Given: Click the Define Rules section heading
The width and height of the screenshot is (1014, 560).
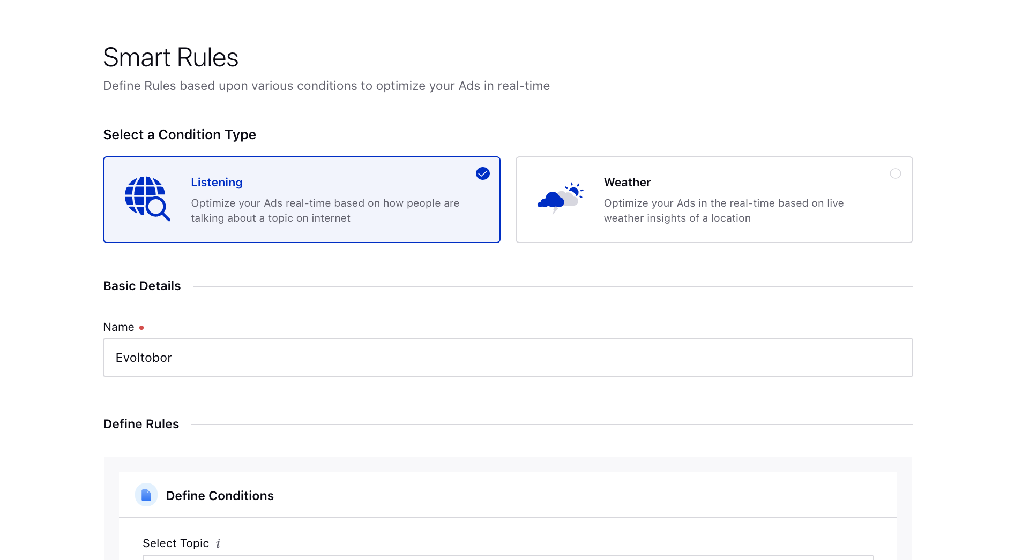Looking at the screenshot, I should click(x=141, y=424).
